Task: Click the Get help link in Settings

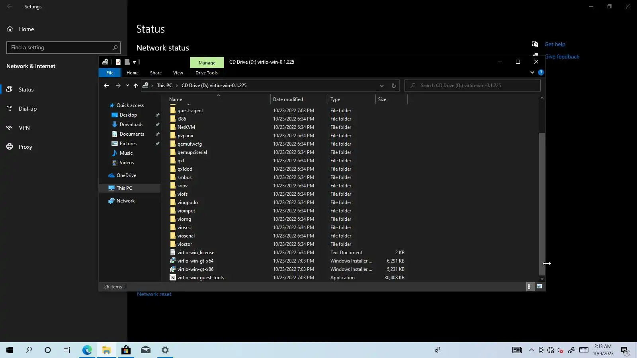Action: pos(555,44)
